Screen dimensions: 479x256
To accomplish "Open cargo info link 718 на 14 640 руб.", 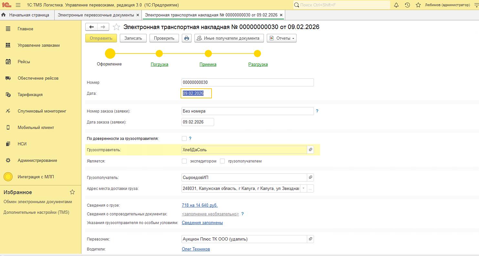I will pos(200,205).
